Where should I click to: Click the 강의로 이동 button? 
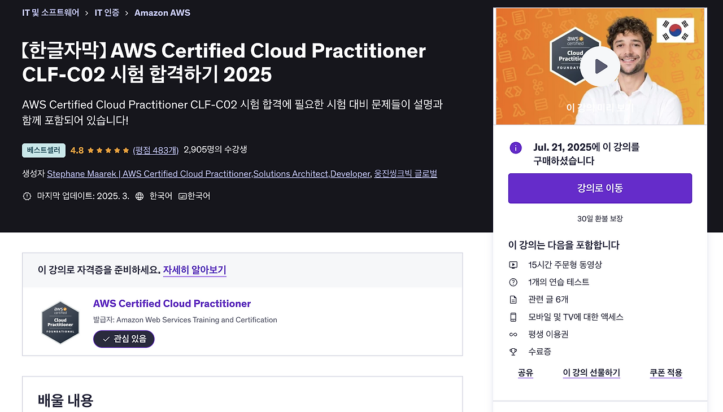[600, 188]
